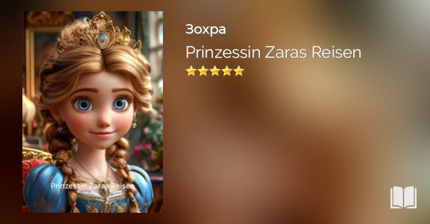Select the fifth rating star
This screenshot has width=430, height=224.
click(239, 71)
